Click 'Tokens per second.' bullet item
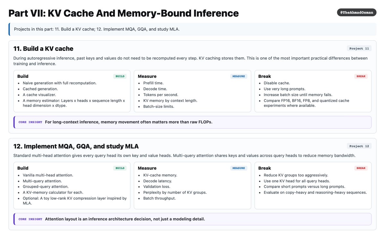Viewport: 385px width, 238px height. (x=161, y=95)
